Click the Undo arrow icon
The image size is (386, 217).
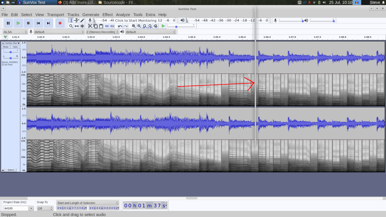(120, 26)
